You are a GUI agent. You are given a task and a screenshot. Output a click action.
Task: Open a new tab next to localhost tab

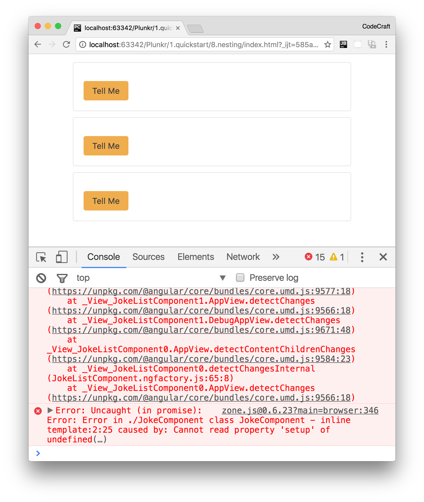point(195,29)
